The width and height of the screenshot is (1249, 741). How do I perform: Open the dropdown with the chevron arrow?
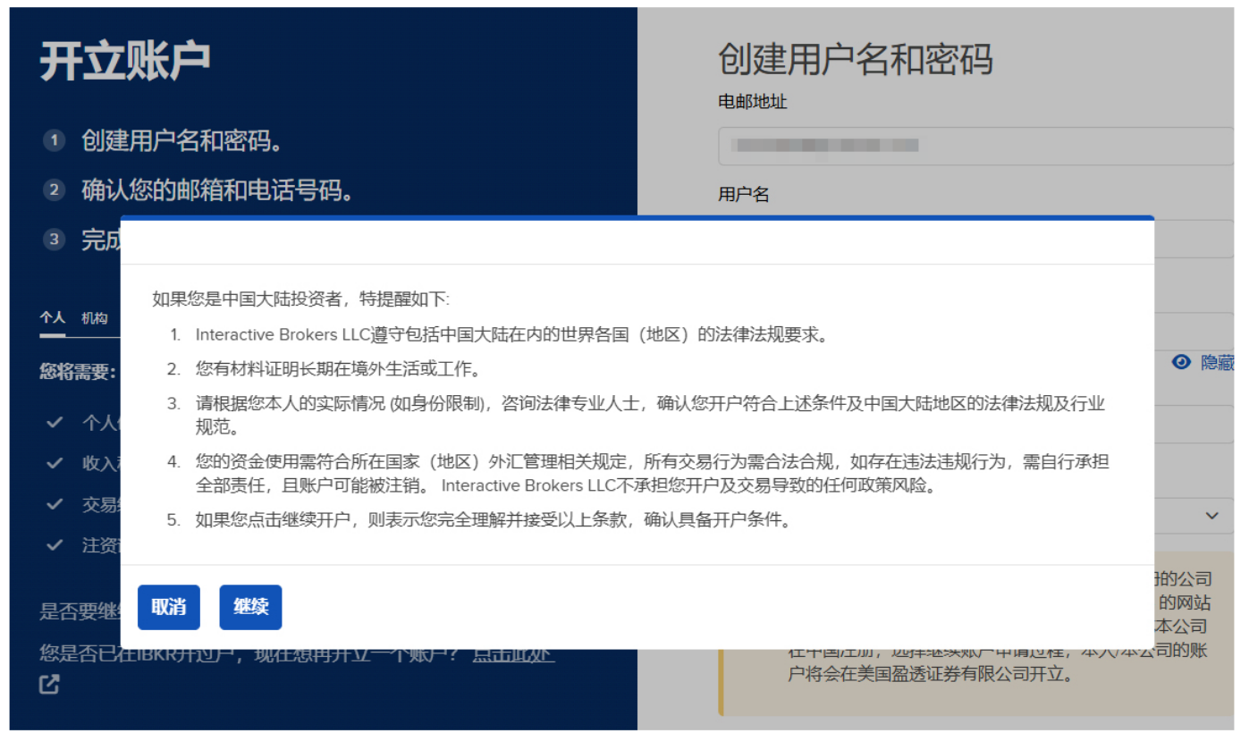pos(1212,516)
